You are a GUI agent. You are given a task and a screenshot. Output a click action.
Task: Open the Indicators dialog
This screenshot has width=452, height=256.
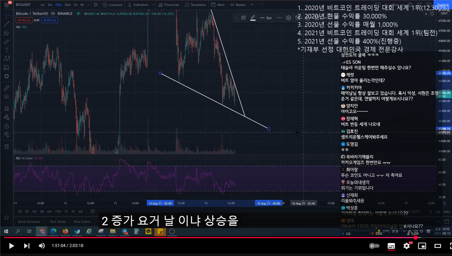(138, 5)
